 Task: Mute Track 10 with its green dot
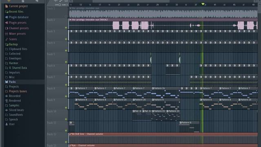coord(66,119)
